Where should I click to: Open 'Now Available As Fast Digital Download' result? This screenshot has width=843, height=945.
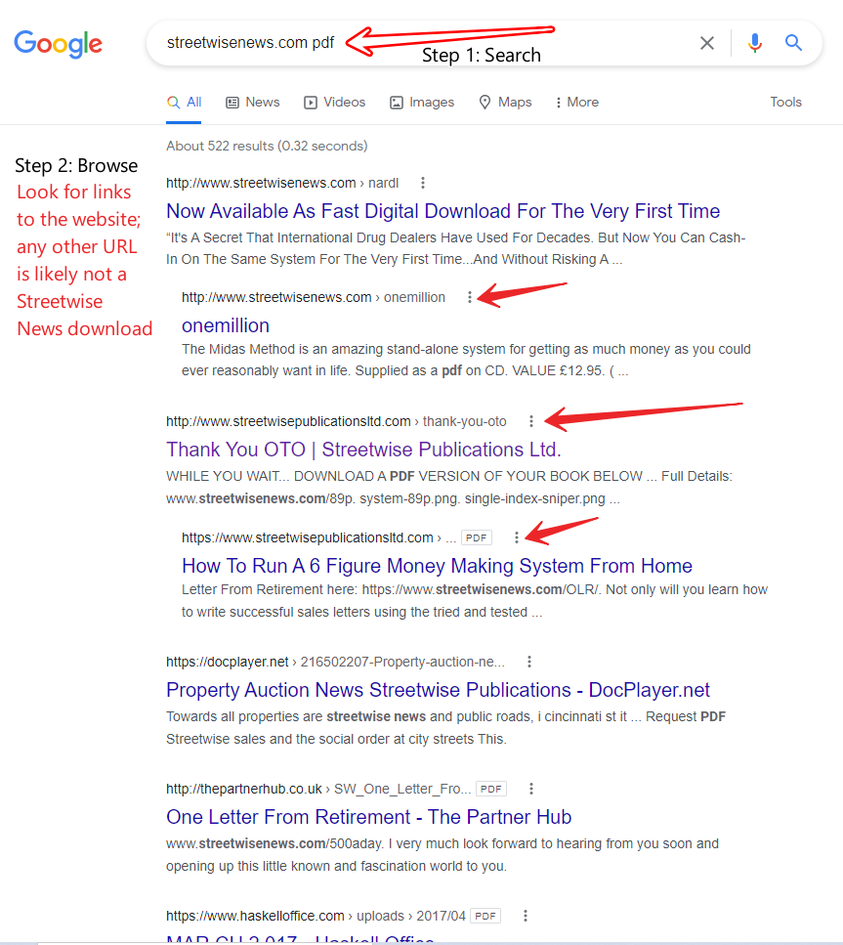pyautogui.click(x=443, y=211)
